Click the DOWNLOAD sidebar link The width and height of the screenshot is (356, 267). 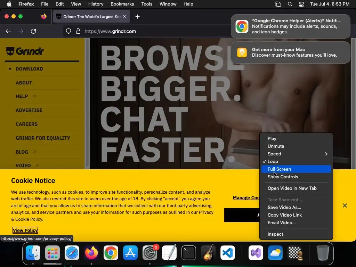point(29,69)
